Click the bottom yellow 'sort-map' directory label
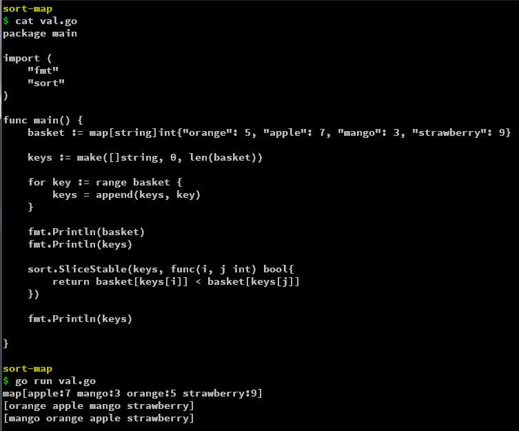This screenshot has height=431, width=519. click(x=28, y=369)
